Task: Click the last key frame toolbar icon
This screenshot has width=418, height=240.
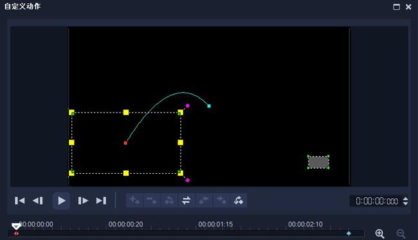Action: pyautogui.click(x=239, y=200)
